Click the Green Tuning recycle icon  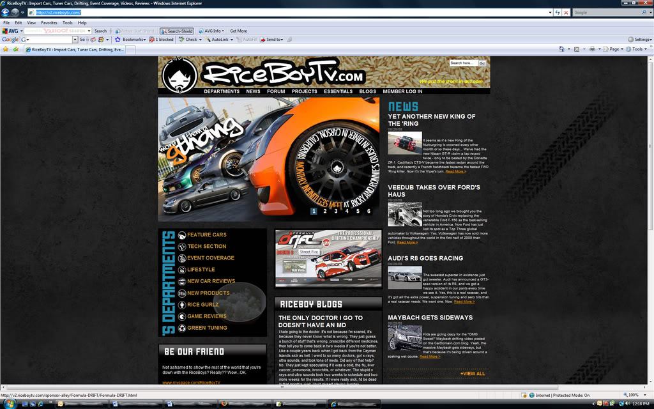(182, 328)
